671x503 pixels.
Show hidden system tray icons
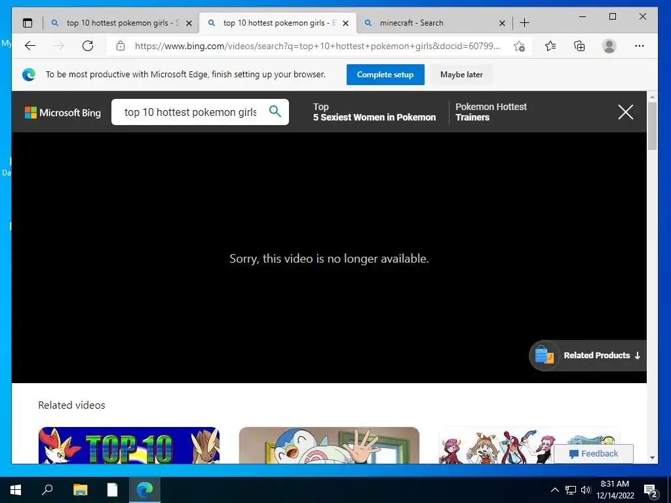pyautogui.click(x=554, y=490)
